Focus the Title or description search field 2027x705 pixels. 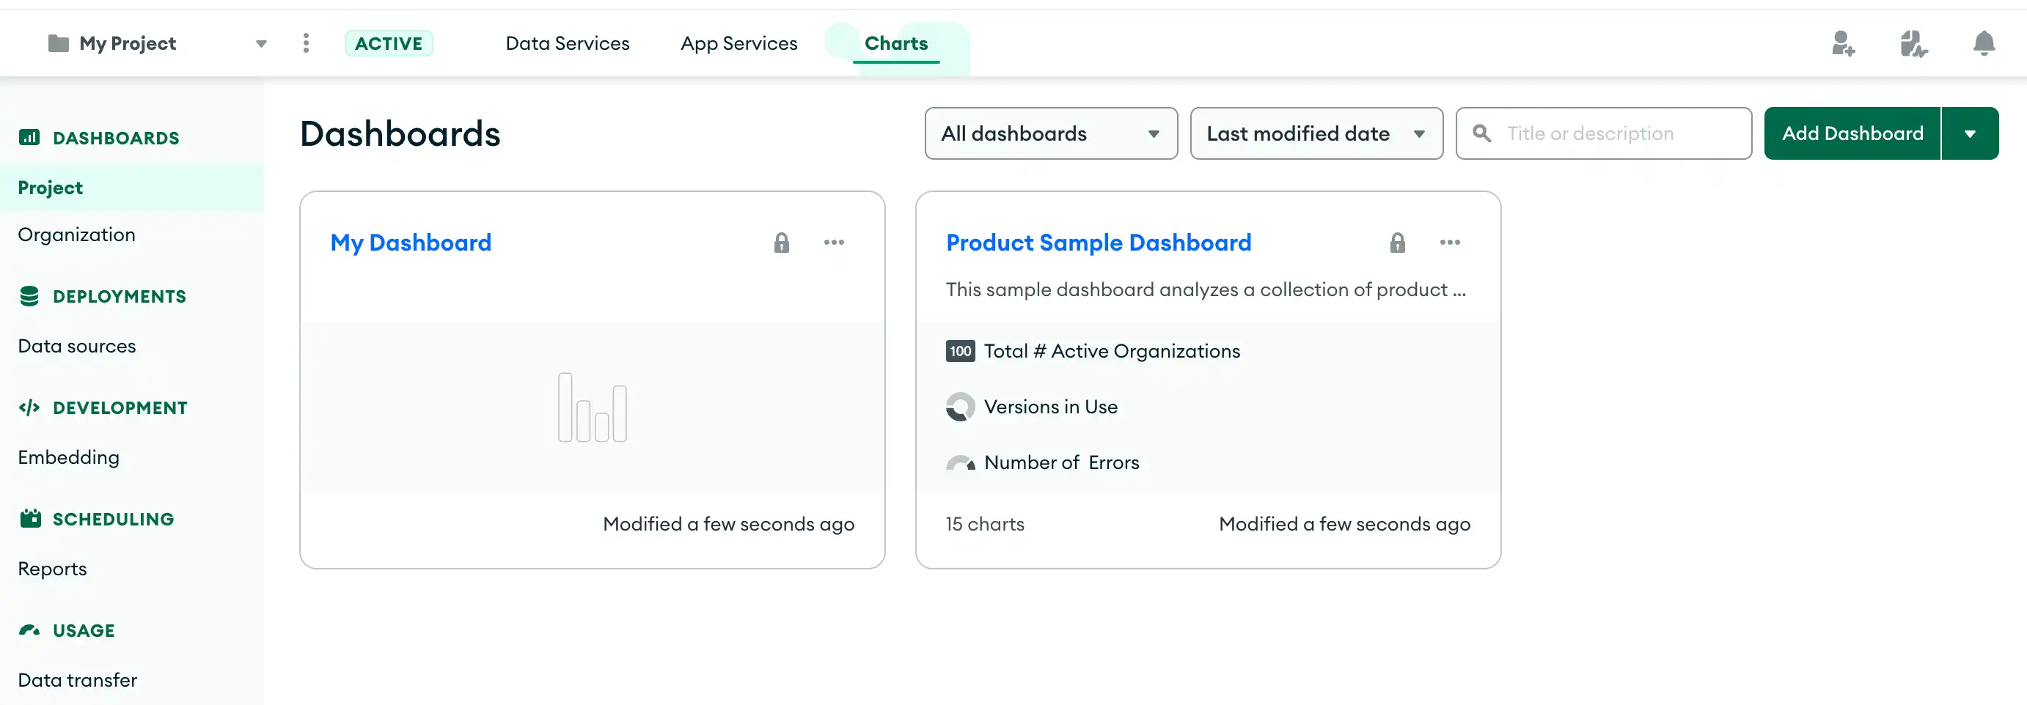1604,133
